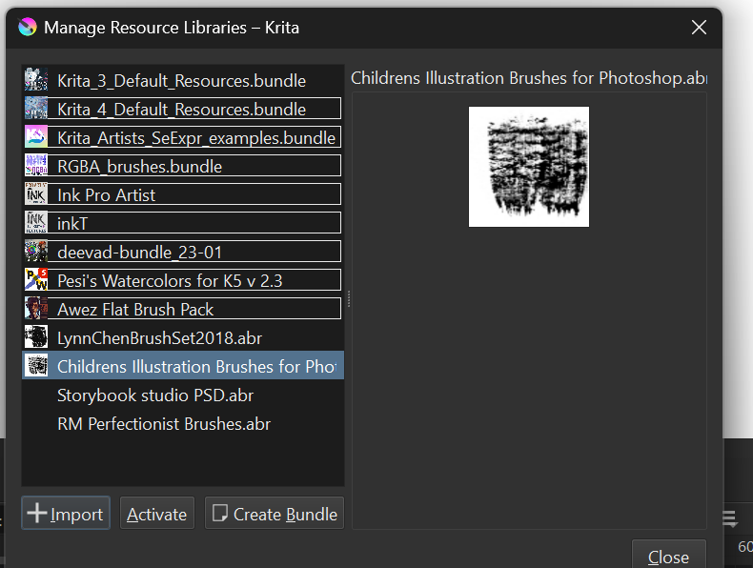This screenshot has width=753, height=568.
Task: Click the brush preview thumbnail image
Action: (x=529, y=167)
